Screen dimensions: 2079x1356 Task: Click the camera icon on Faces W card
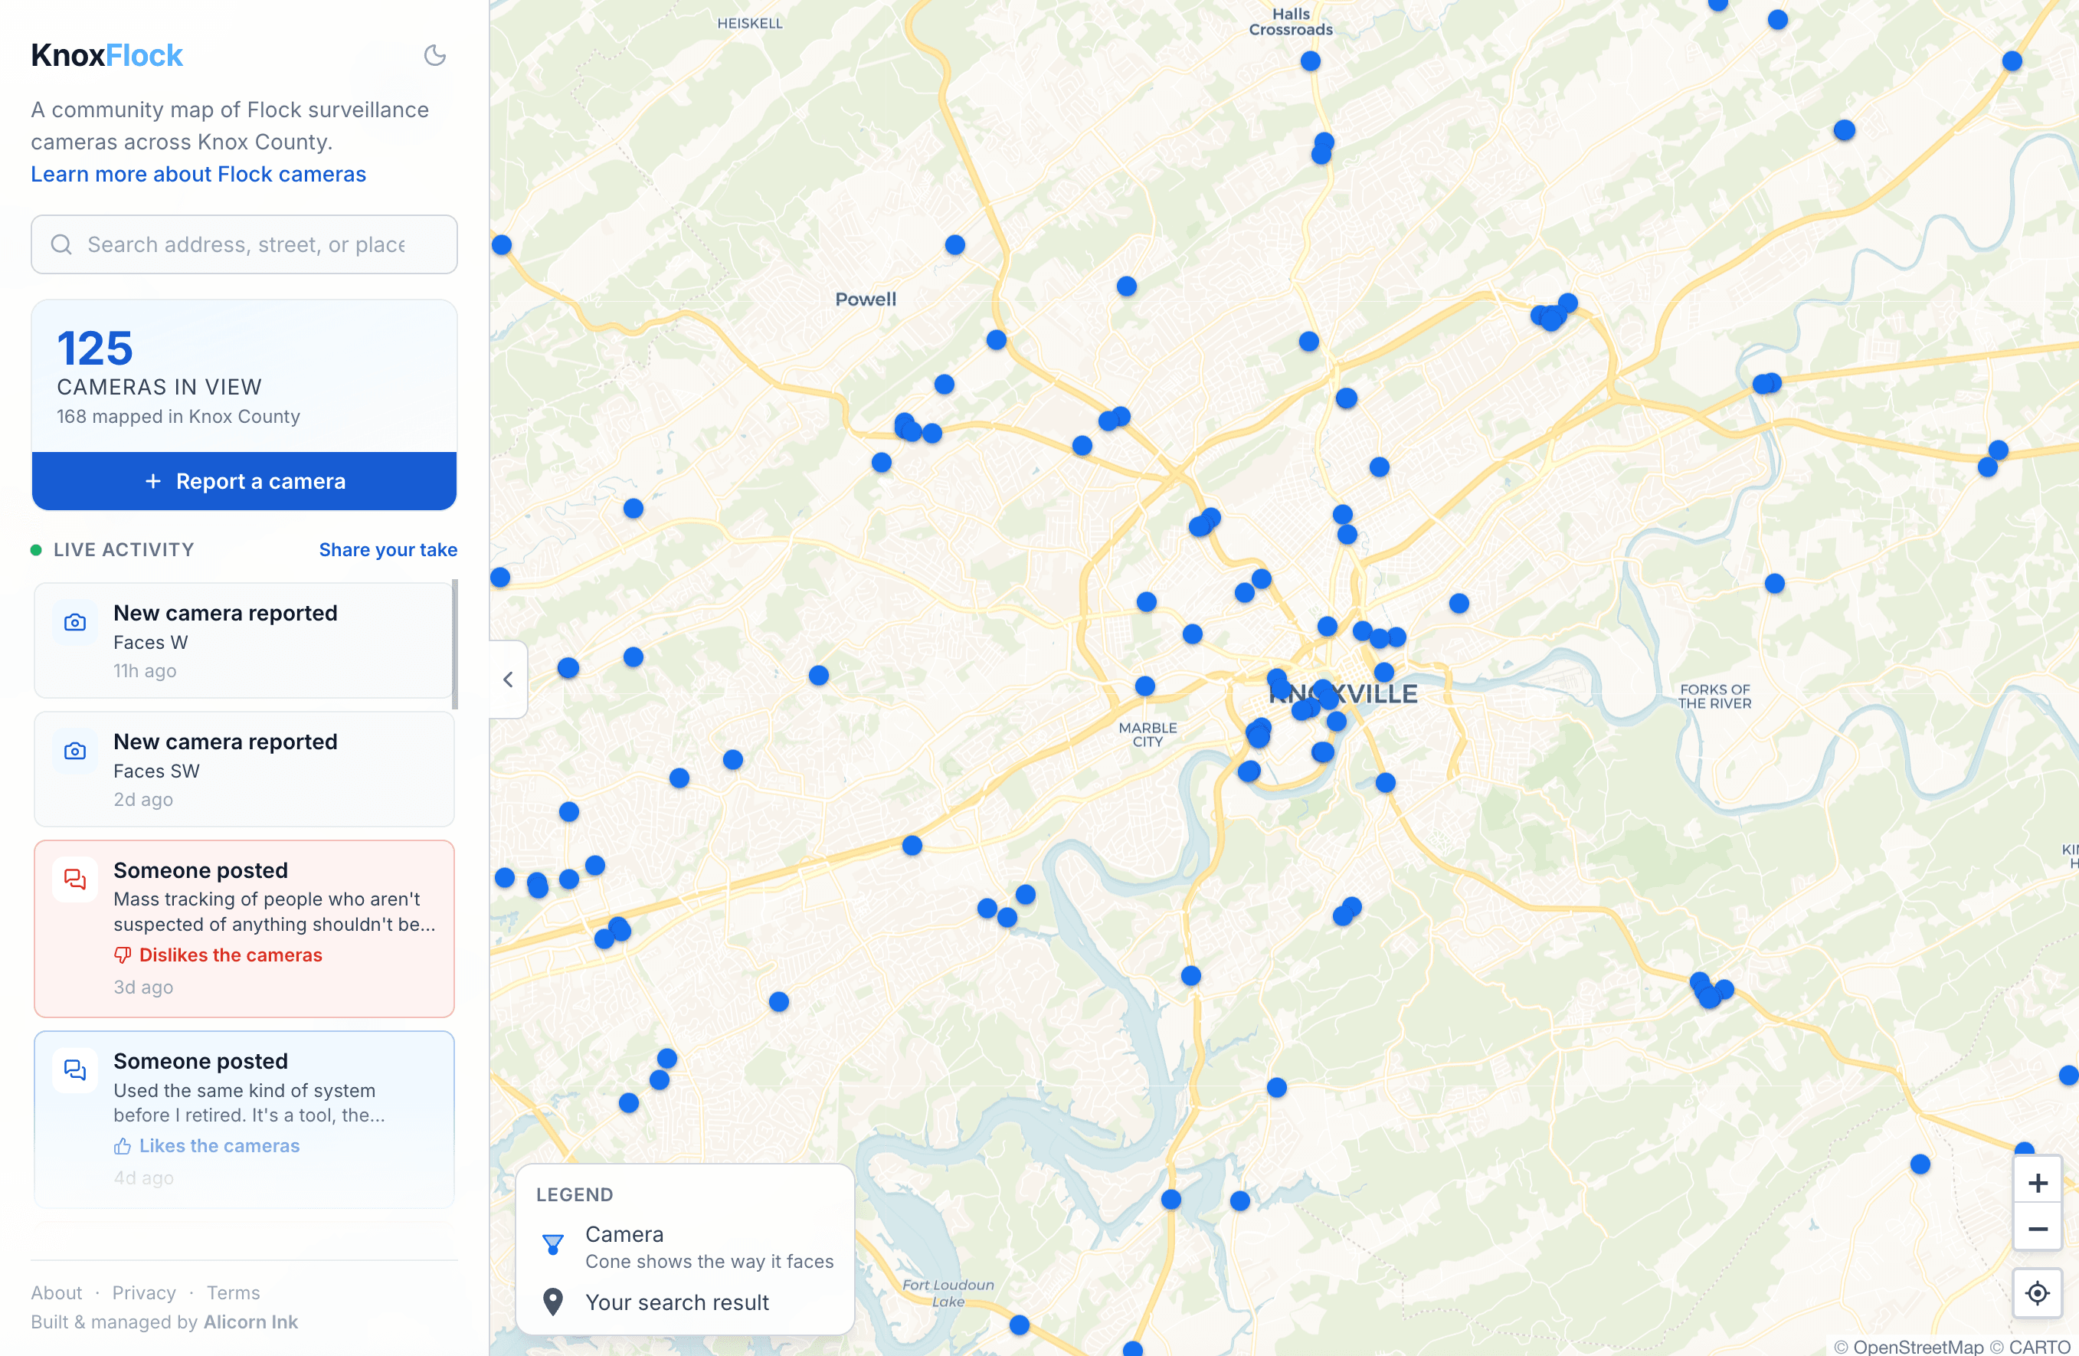75,622
